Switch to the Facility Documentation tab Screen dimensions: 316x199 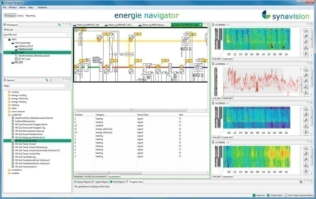pos(95,177)
